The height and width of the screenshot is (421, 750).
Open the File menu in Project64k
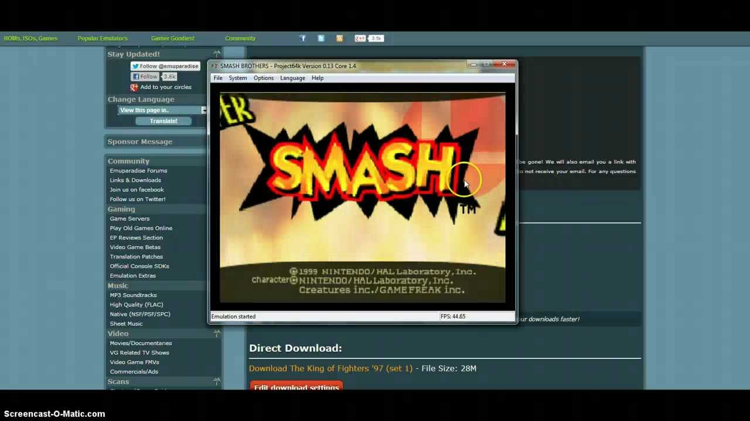point(218,78)
